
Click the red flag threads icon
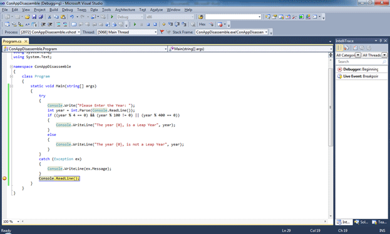(x=162, y=32)
